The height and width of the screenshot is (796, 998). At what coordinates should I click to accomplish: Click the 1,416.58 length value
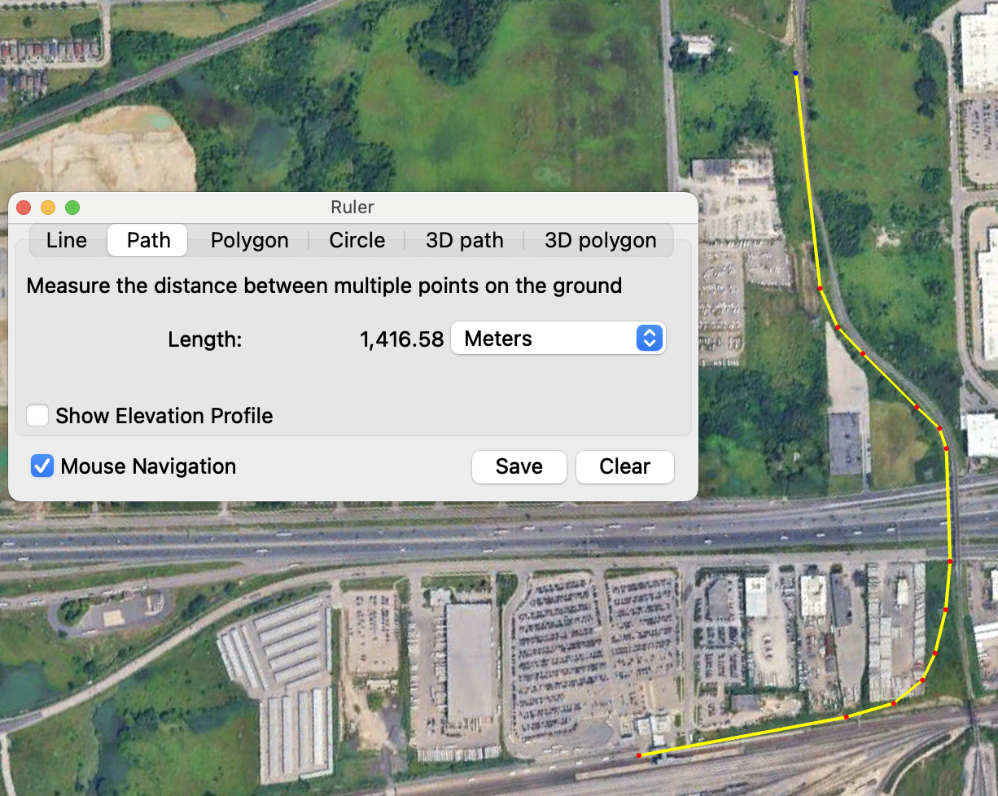click(x=401, y=339)
